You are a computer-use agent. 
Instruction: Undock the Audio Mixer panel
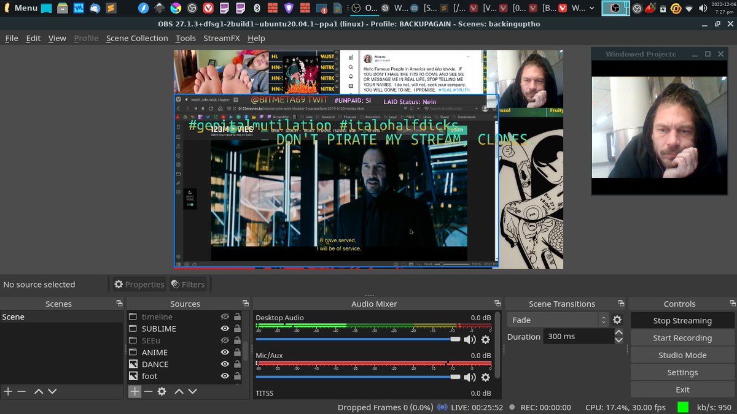[x=497, y=304]
